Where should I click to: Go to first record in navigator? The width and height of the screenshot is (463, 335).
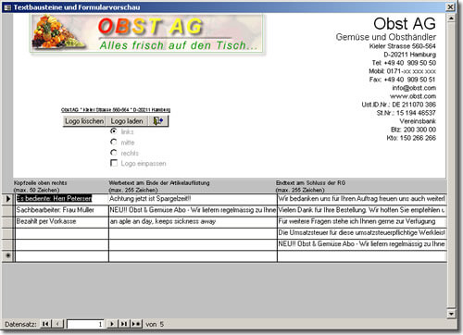coord(45,324)
